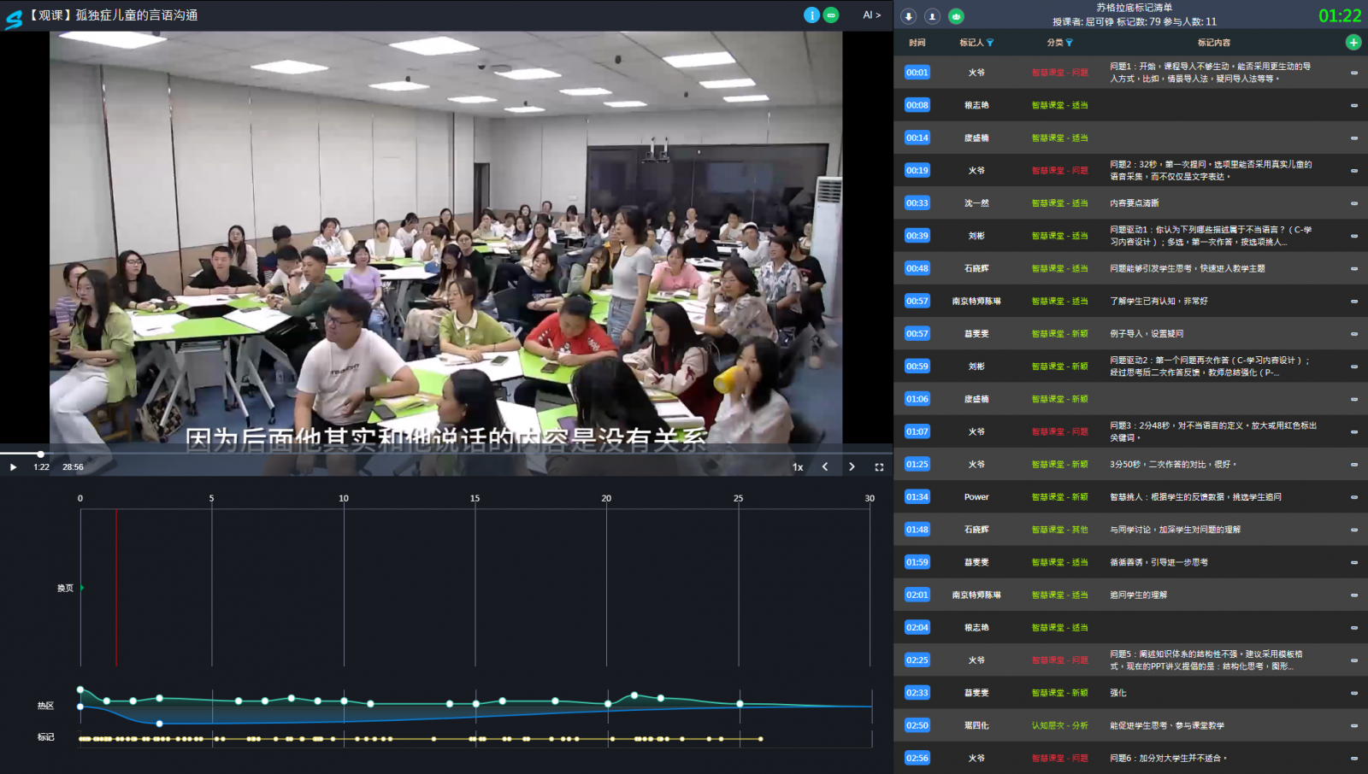Screen dimensions: 1368x774
Task: Collapse the 01:07 marker row with the minus
Action: (1354, 431)
